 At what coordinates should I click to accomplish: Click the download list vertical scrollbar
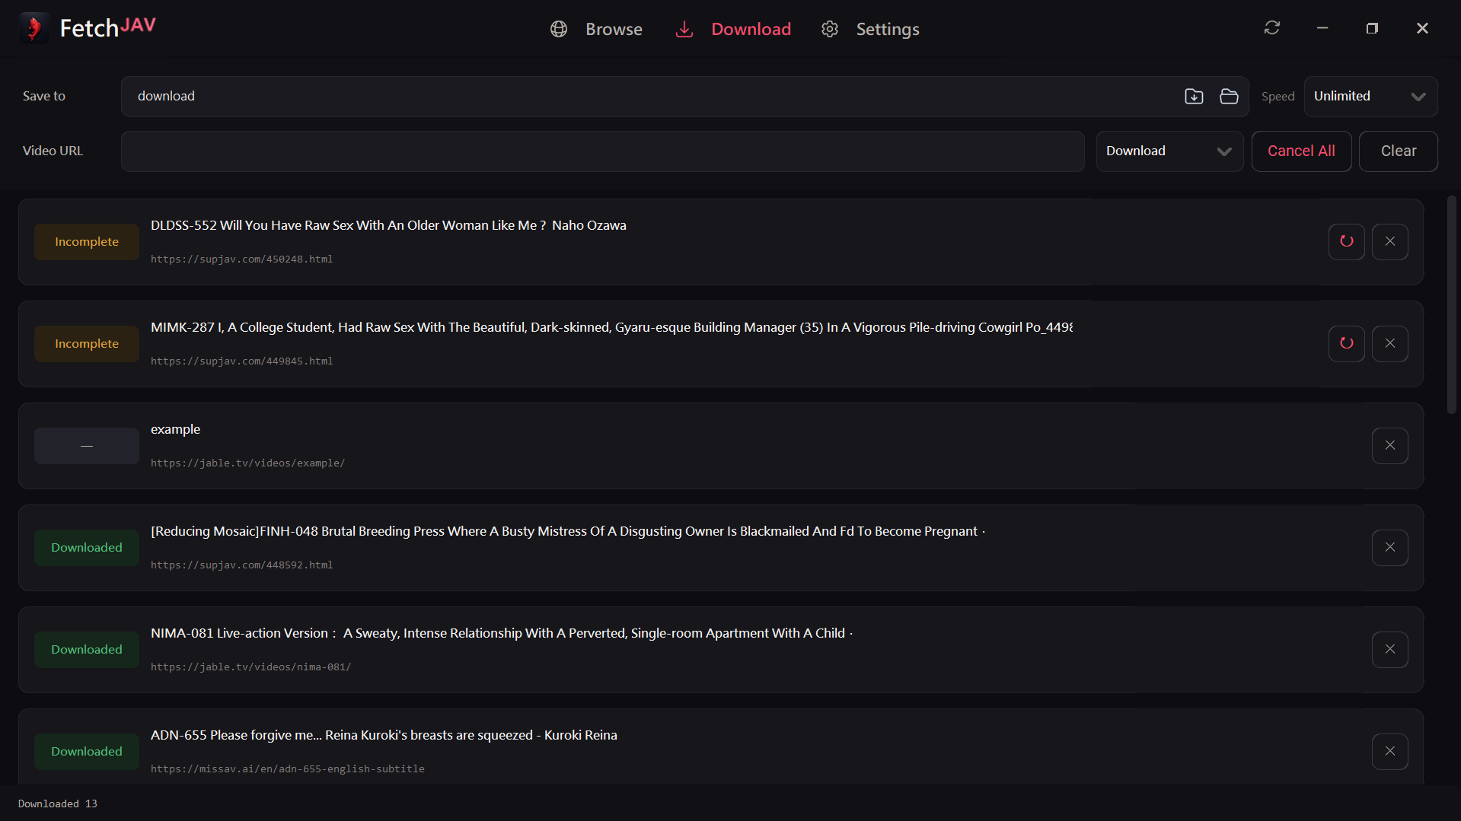click(x=1451, y=304)
